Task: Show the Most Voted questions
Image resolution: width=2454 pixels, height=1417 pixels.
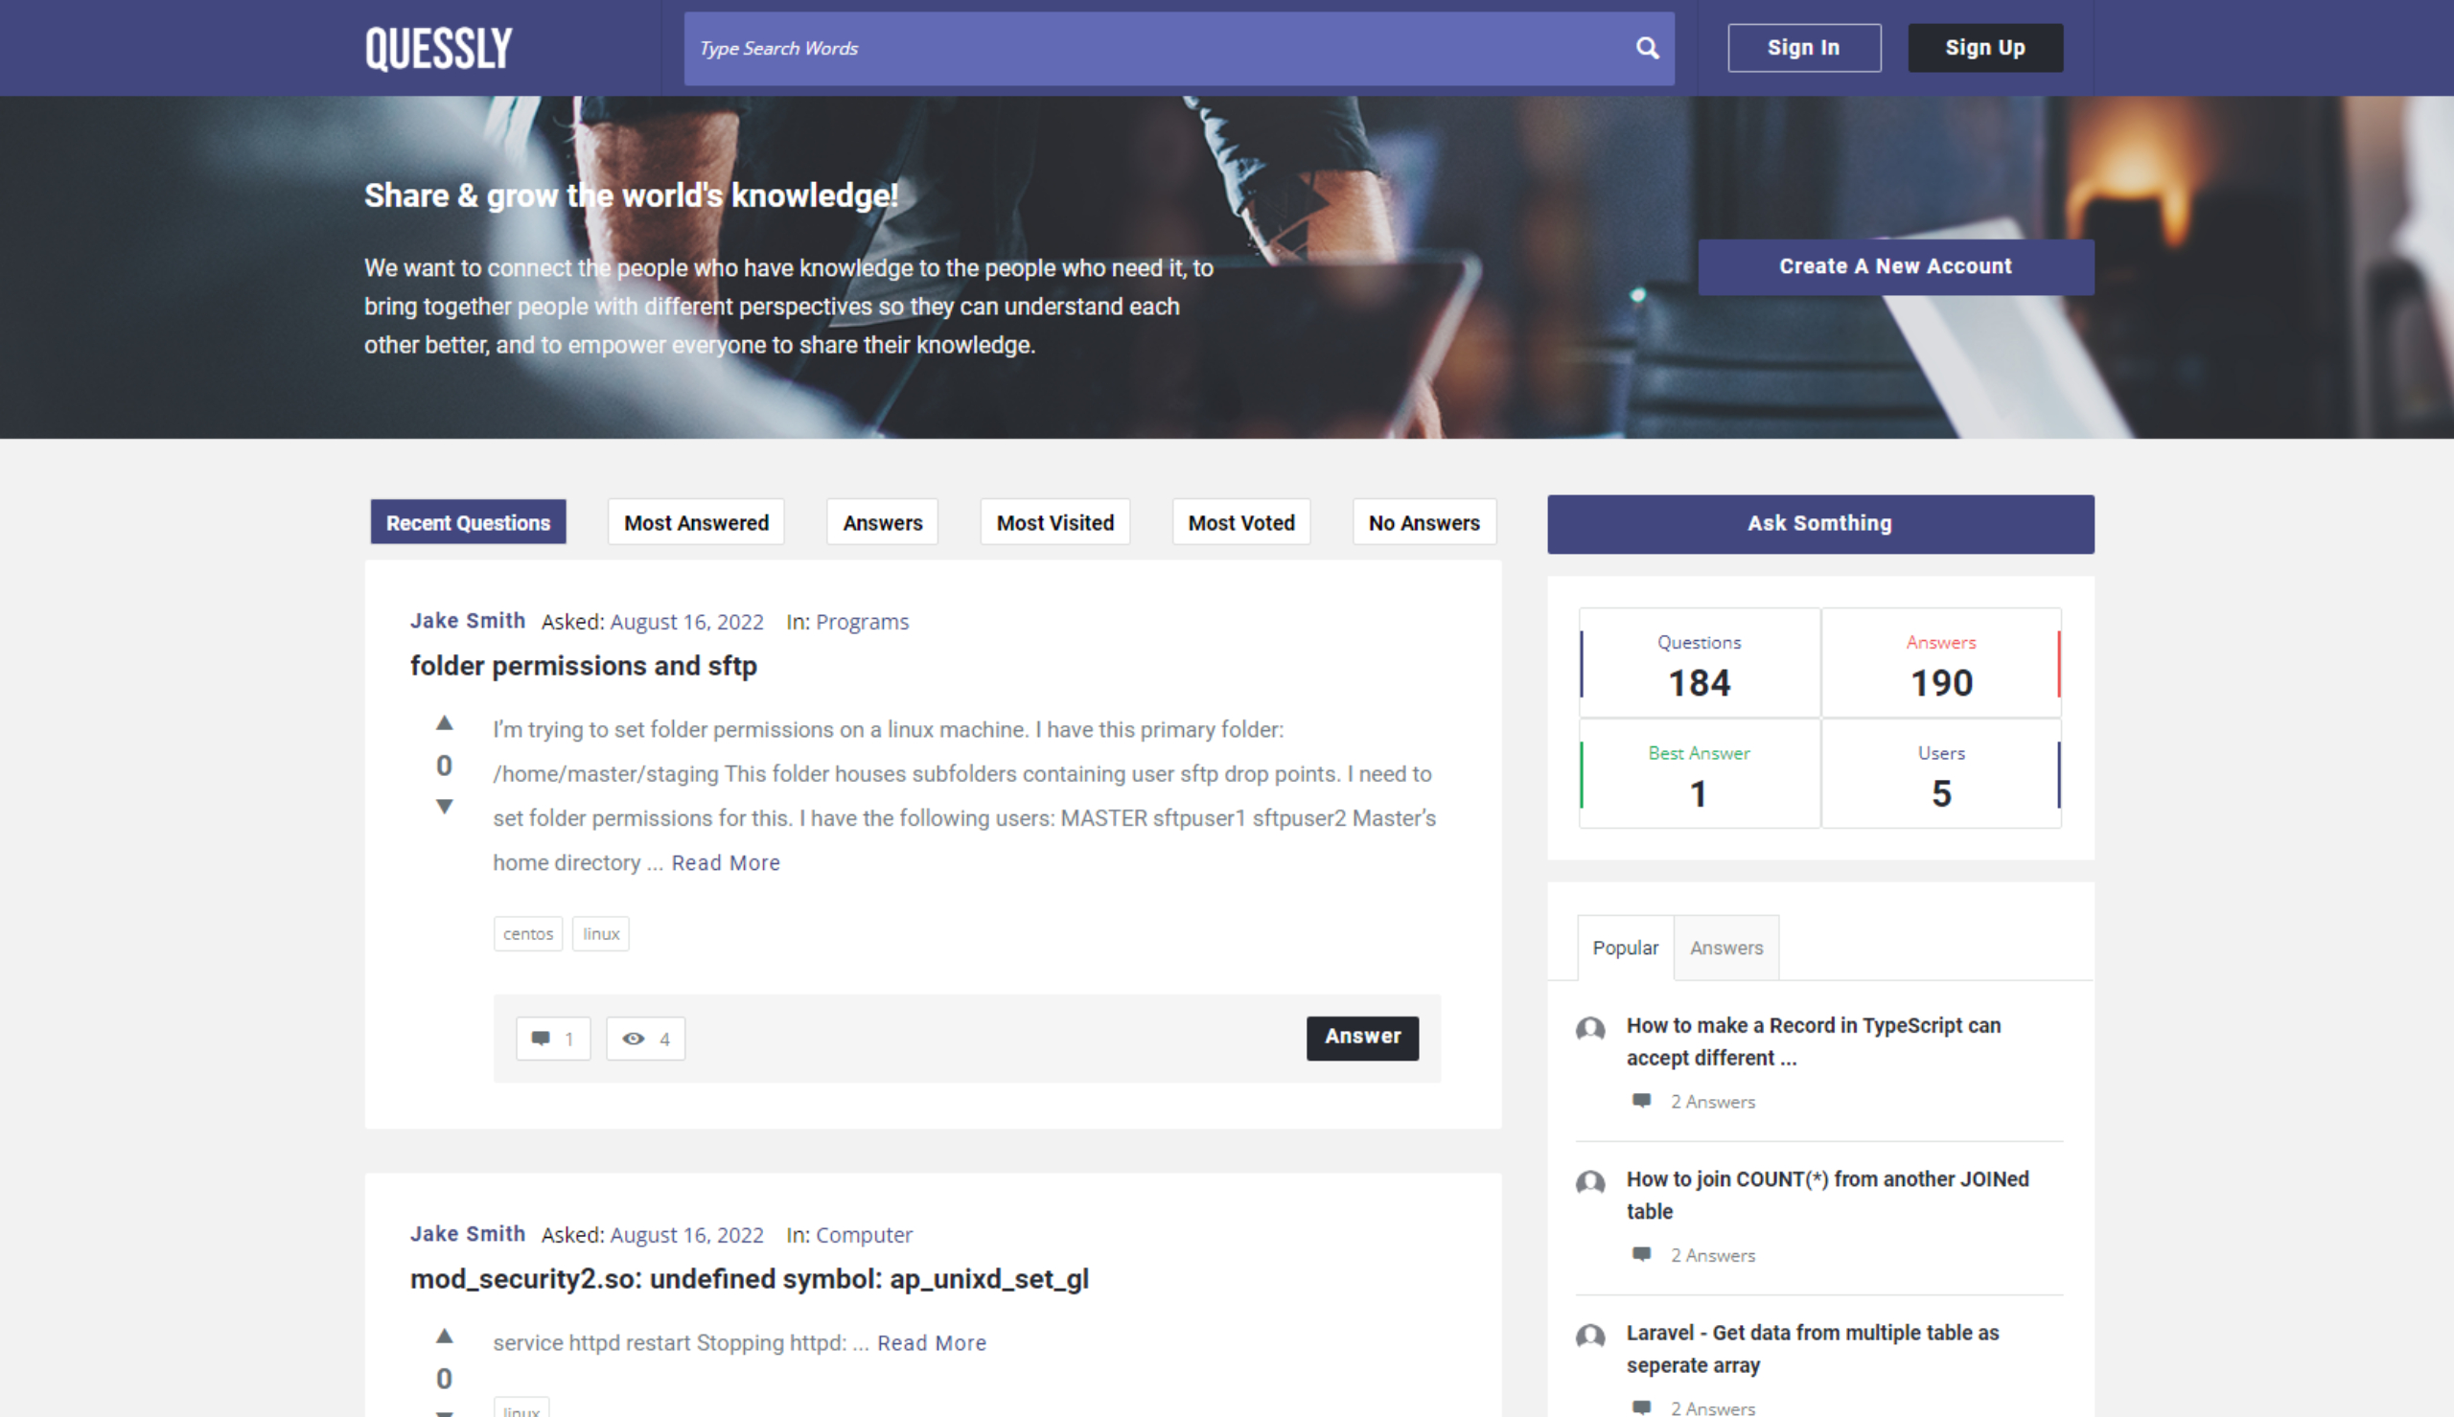Action: (x=1240, y=522)
